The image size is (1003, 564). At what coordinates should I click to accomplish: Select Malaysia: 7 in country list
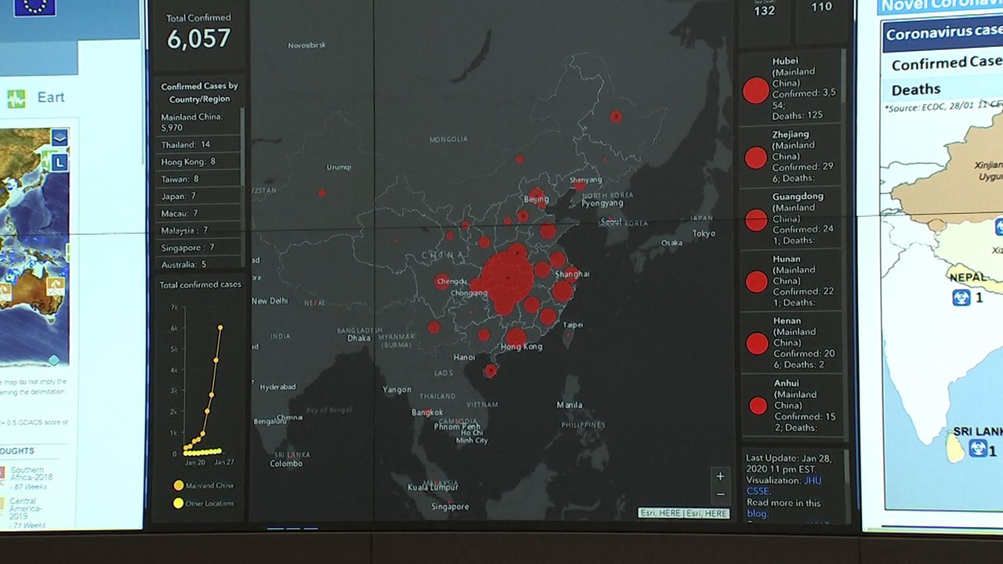197,230
